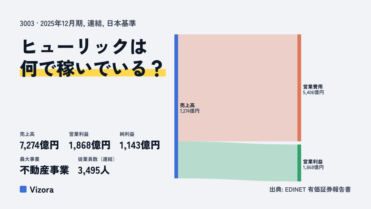Image resolution: width=371 pixels, height=209 pixels.
Task: Select the blue 売上高 Sankey node bar
Action: (x=176, y=106)
